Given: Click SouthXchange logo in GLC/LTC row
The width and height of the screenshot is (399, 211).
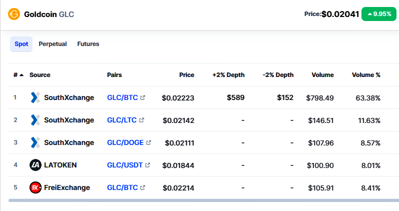Looking at the screenshot, I should click(35, 120).
